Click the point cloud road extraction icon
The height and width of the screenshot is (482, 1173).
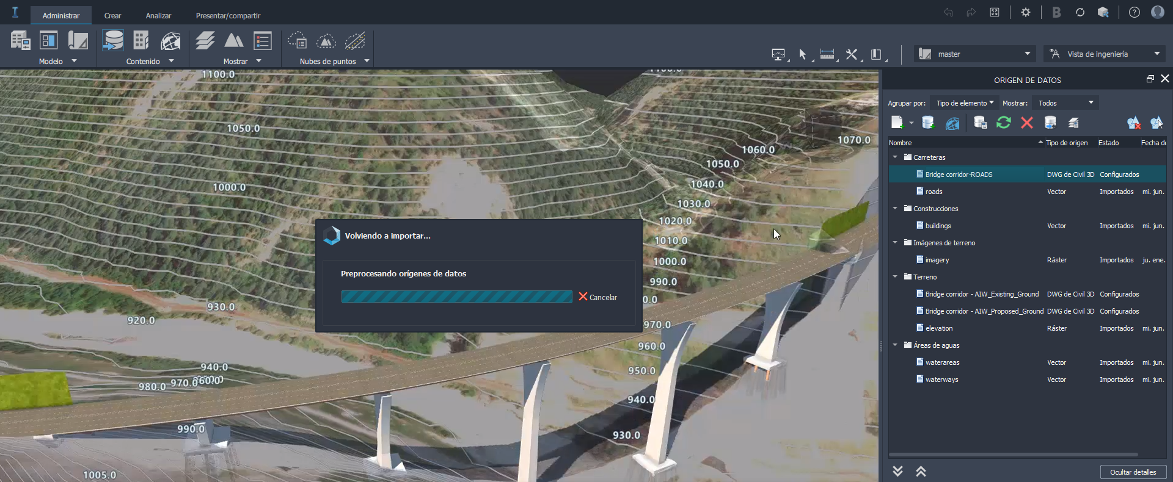coord(355,41)
